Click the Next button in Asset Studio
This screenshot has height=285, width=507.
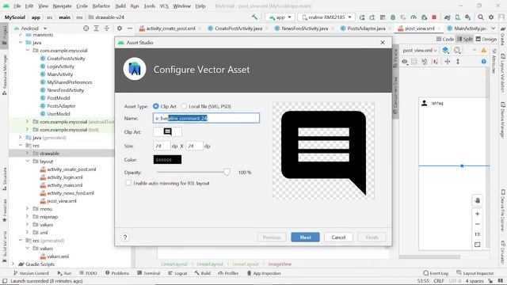(305, 237)
